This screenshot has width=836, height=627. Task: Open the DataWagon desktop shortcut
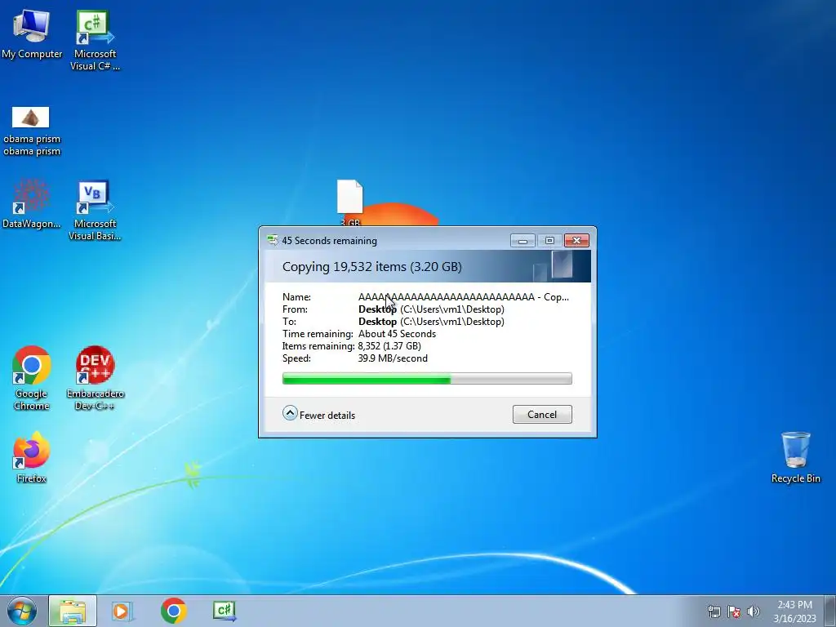(32, 203)
